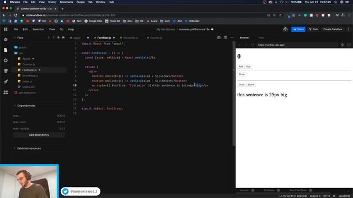Go forward in the preview browser
The image size is (353, 198).
pyautogui.click(x=246, y=45)
